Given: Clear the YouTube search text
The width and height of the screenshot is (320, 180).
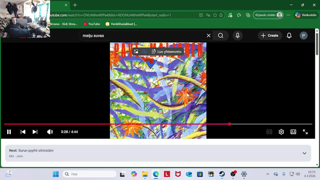Looking at the screenshot, I should tap(208, 35).
